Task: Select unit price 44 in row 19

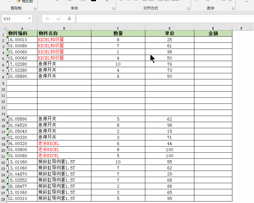Action: pyautogui.click(x=169, y=143)
